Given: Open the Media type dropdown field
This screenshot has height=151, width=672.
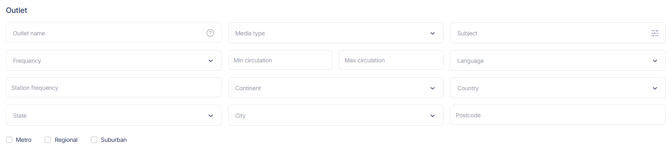Looking at the screenshot, I should coord(336,33).
